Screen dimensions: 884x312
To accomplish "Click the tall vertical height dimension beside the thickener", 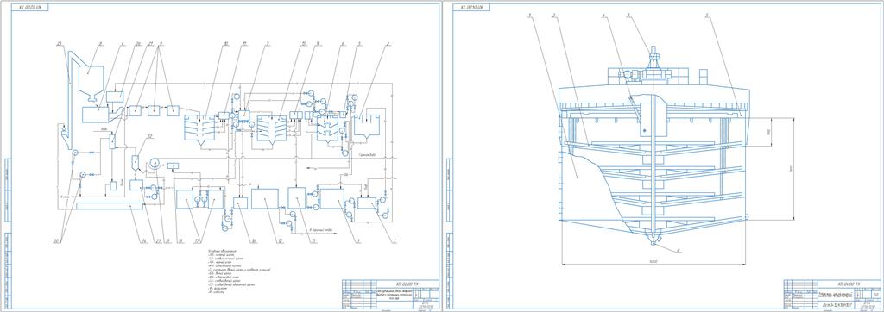I will (793, 169).
